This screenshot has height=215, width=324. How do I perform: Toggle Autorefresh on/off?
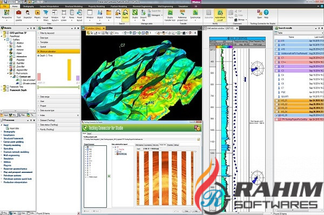point(220,15)
